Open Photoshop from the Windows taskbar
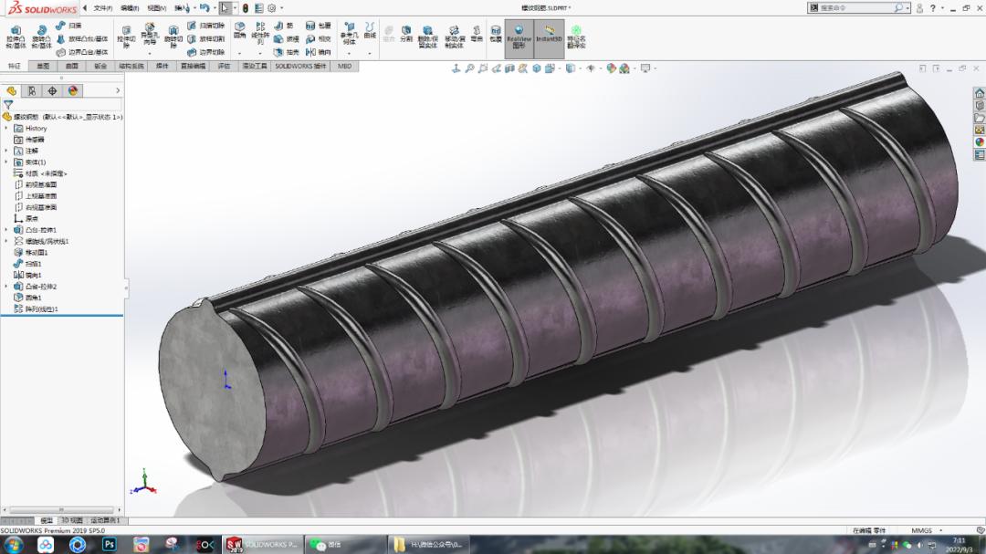The image size is (986, 554). 109,545
